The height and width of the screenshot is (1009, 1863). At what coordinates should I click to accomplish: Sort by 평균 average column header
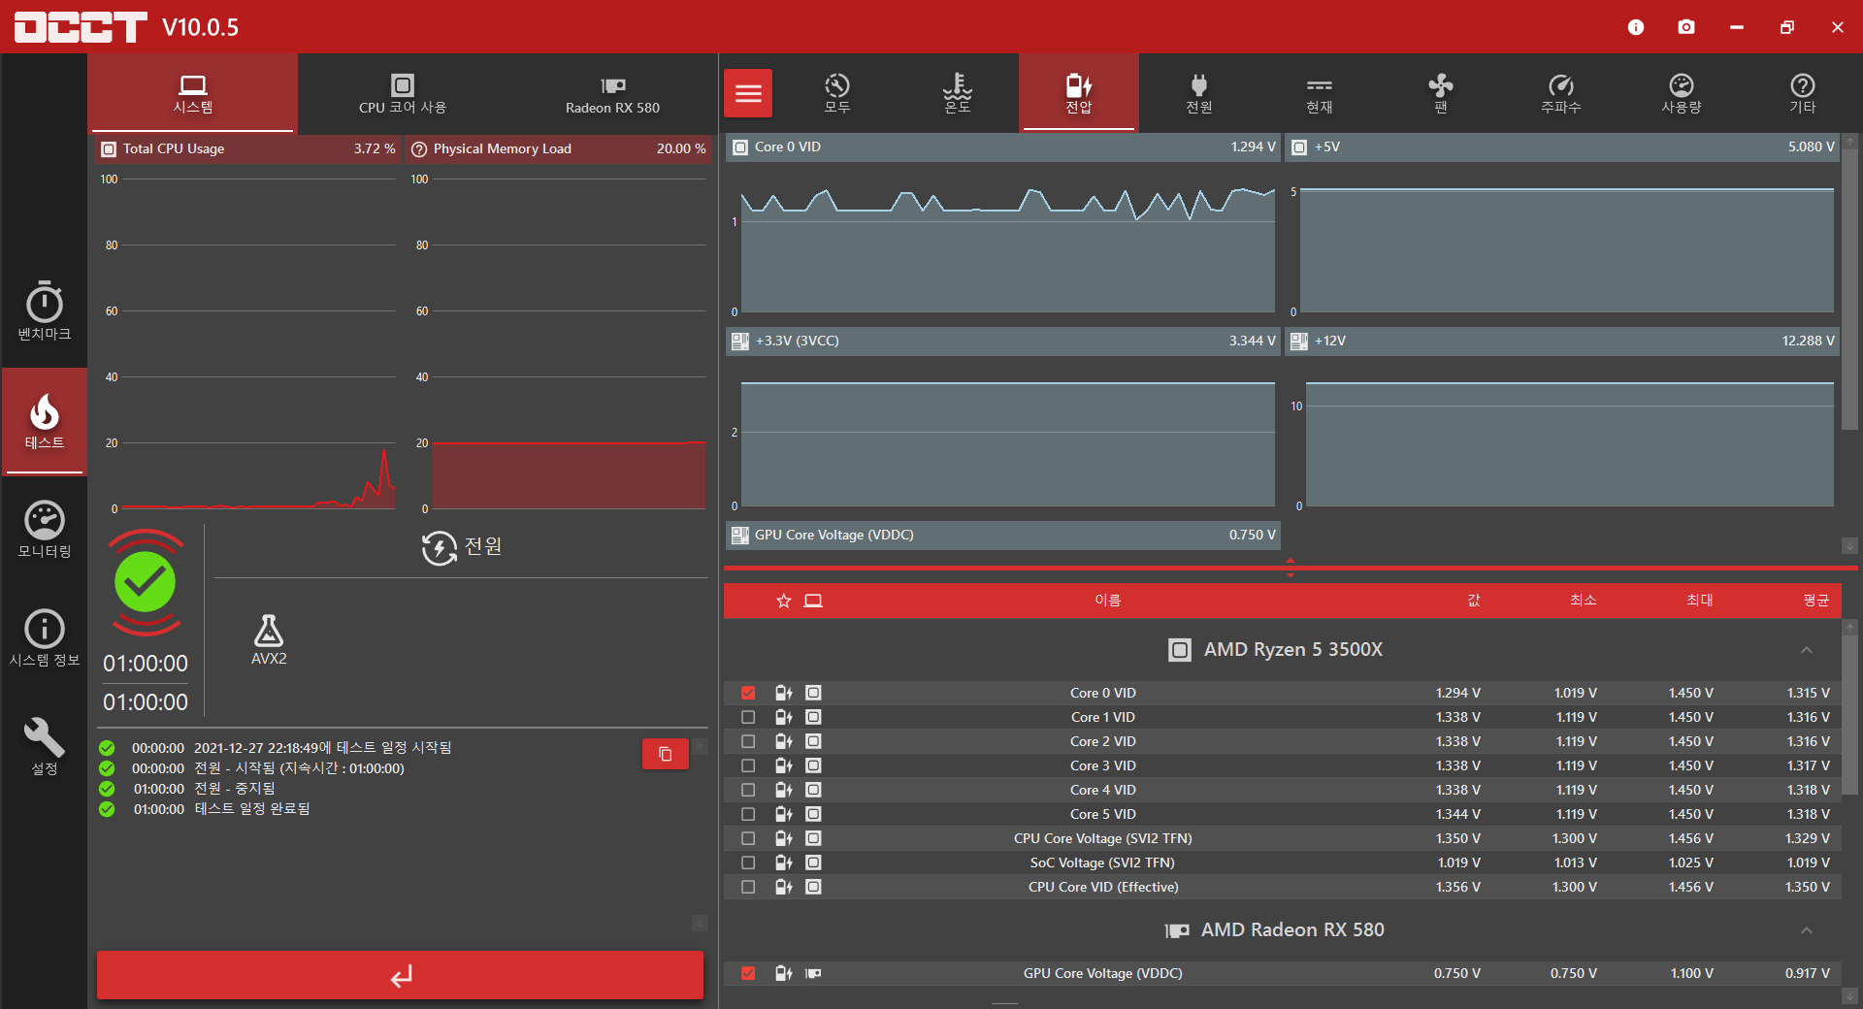[1816, 601]
